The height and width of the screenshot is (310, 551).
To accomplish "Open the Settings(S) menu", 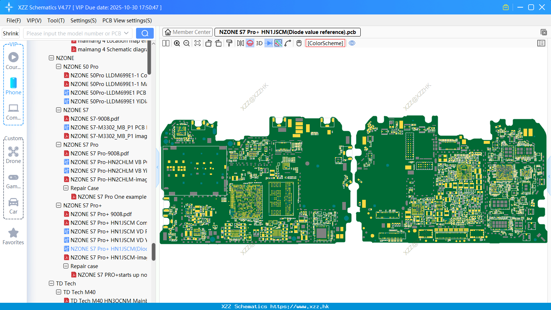I will (x=84, y=21).
